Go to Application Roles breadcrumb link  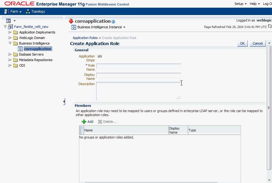85,38
